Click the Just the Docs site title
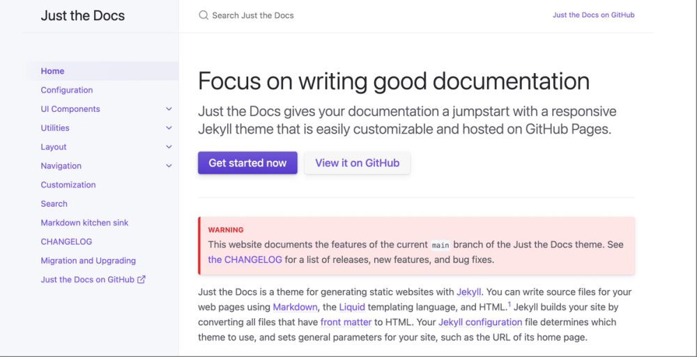697x357 pixels. point(83,15)
